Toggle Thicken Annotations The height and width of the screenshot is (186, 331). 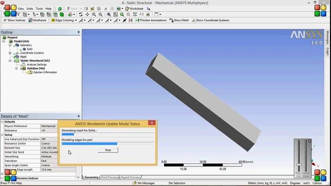point(151,20)
